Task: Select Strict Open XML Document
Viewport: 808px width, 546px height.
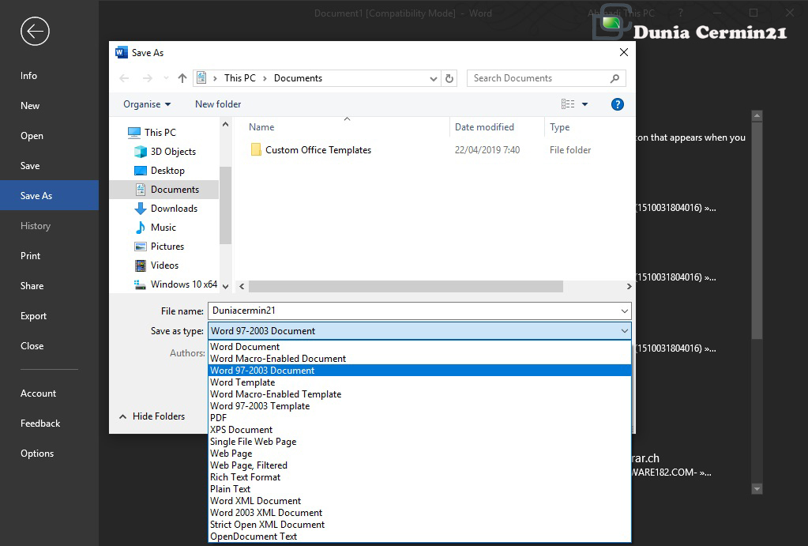Action: (x=419, y=525)
